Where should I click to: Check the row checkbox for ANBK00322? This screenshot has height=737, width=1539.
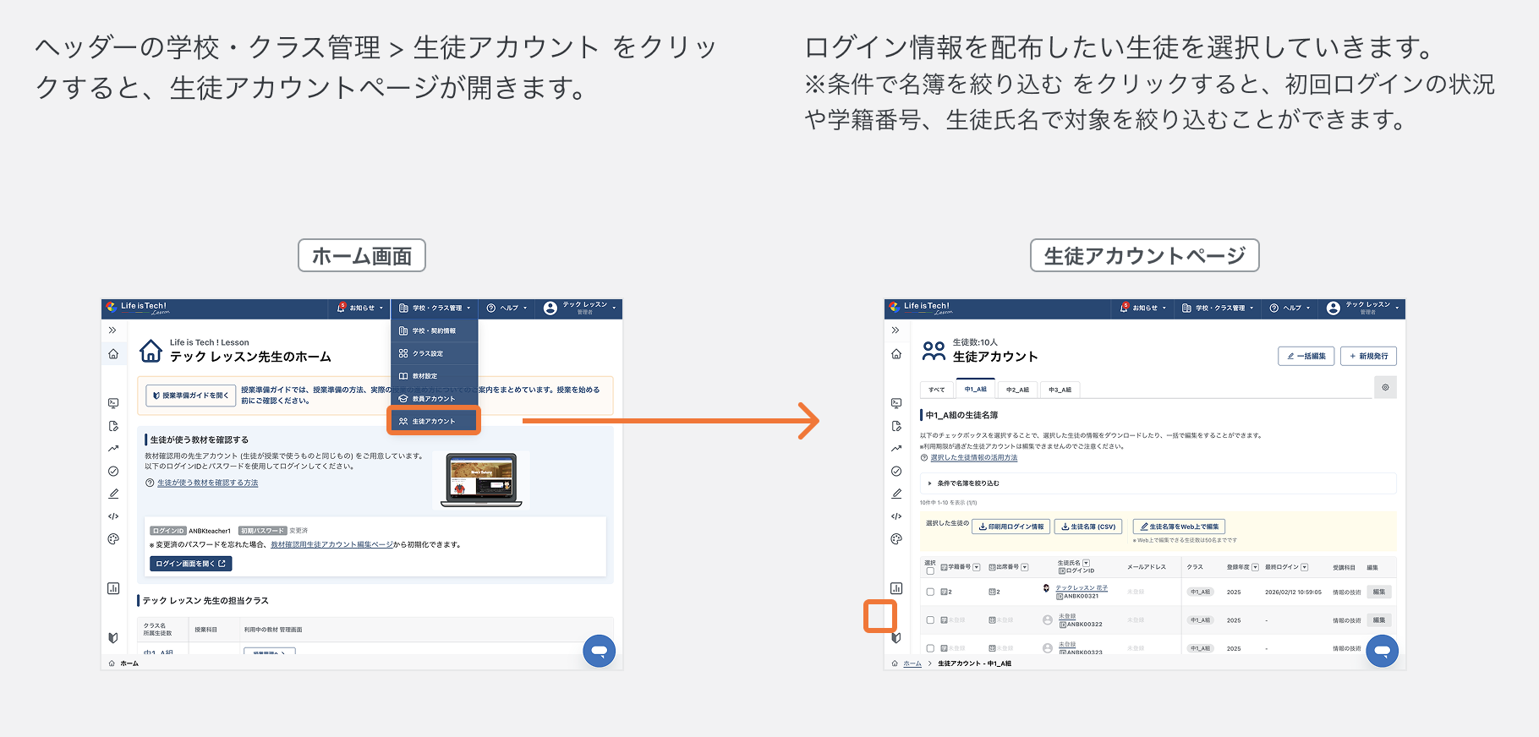[x=930, y=620]
